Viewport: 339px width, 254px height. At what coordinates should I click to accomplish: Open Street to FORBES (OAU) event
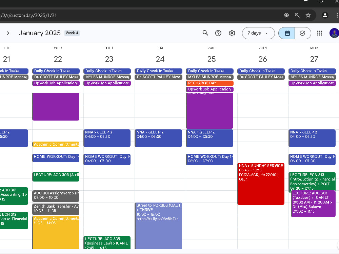(158, 226)
